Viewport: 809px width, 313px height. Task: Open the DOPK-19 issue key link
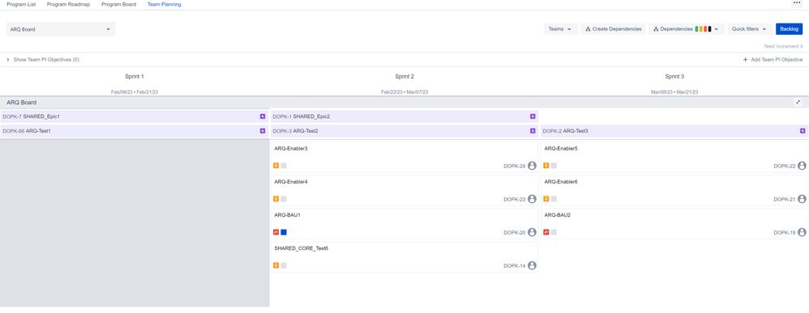(x=784, y=233)
